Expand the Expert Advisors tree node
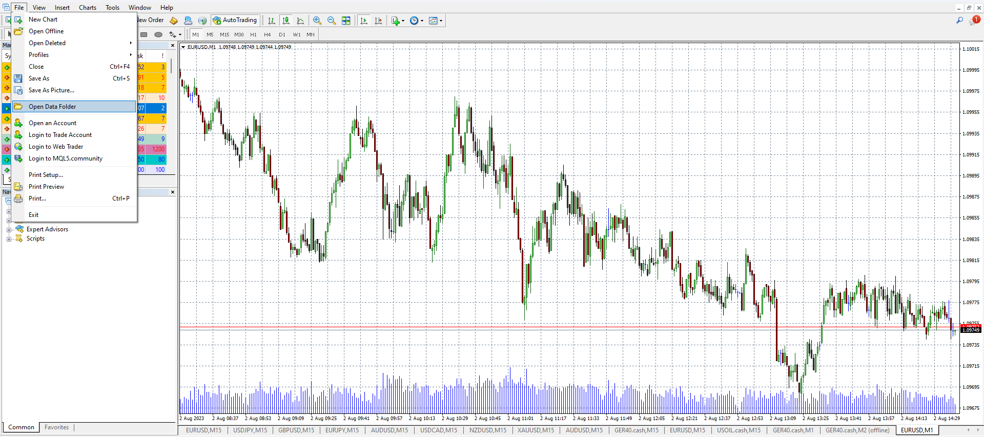The image size is (984, 437). point(9,230)
